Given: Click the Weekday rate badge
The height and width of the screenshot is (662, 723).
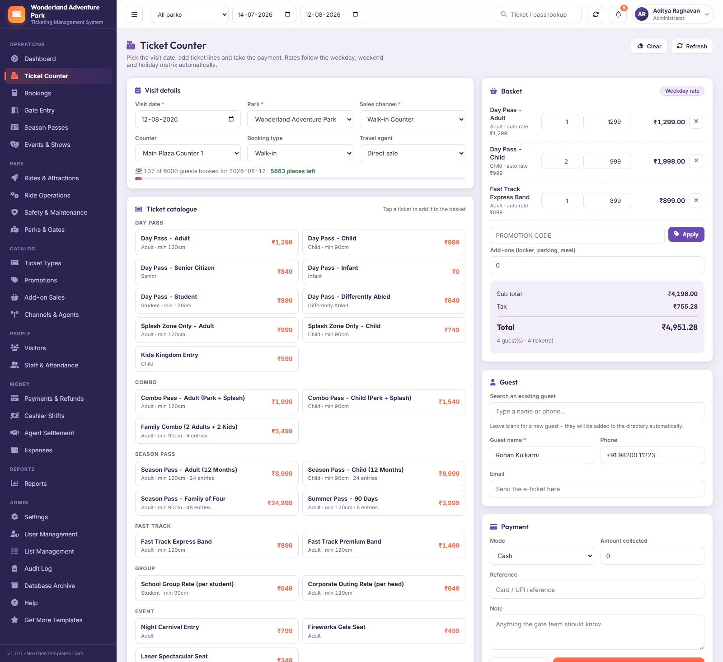Looking at the screenshot, I should click(682, 91).
